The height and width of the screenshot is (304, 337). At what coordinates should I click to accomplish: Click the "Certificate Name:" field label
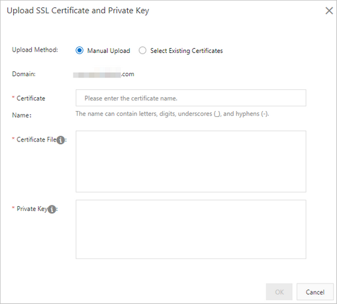pos(28,106)
